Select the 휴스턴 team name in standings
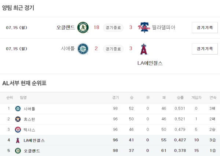220x156 pixels. (29, 119)
